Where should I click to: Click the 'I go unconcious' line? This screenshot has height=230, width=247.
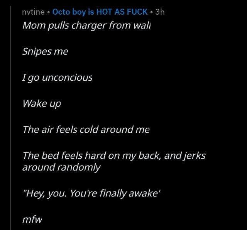(x=58, y=78)
